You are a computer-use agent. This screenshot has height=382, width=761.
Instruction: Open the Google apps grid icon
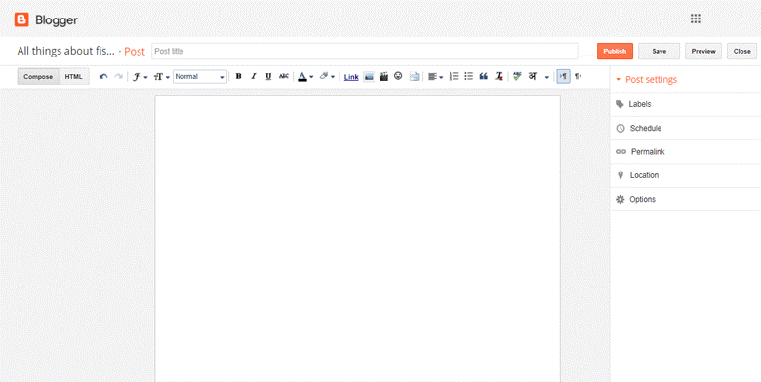pos(696,19)
